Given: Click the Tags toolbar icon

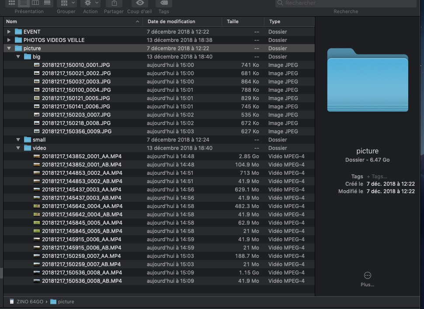Looking at the screenshot, I should (x=164, y=3).
